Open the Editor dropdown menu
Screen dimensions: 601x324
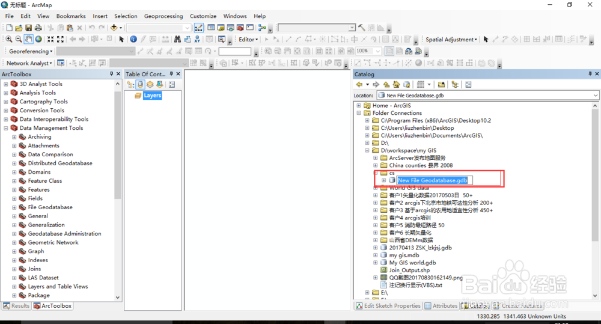click(x=248, y=39)
